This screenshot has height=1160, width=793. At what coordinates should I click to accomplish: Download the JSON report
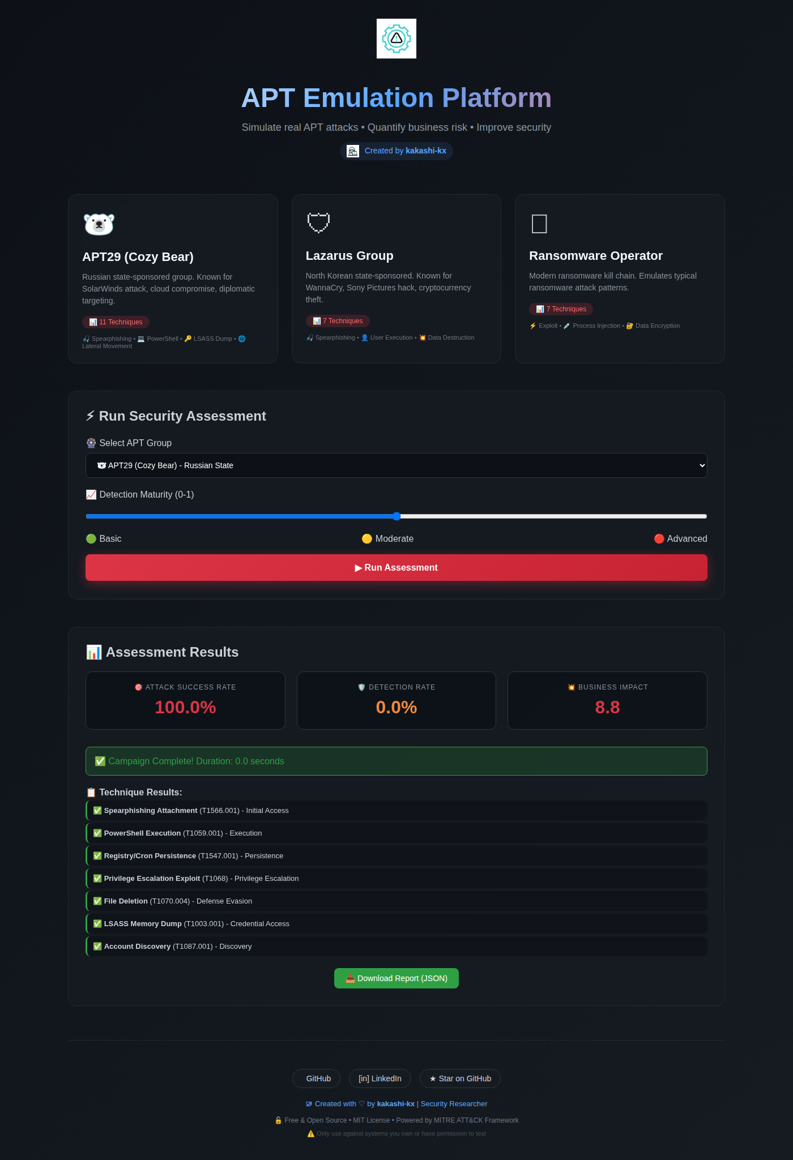coord(396,978)
